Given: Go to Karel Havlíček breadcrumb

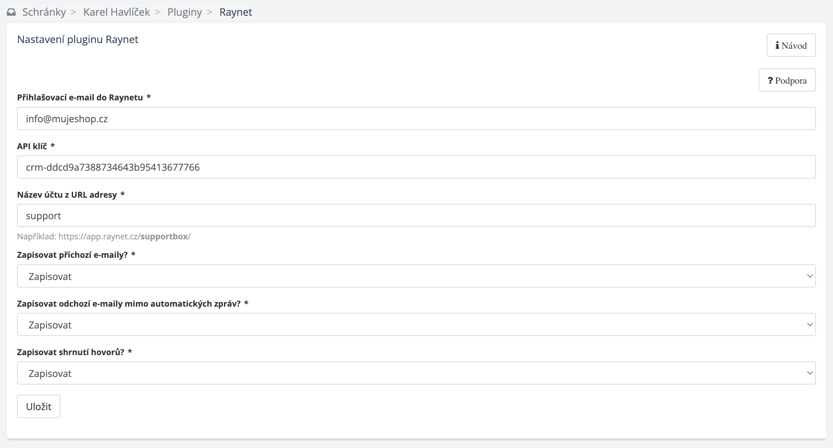Looking at the screenshot, I should point(116,12).
